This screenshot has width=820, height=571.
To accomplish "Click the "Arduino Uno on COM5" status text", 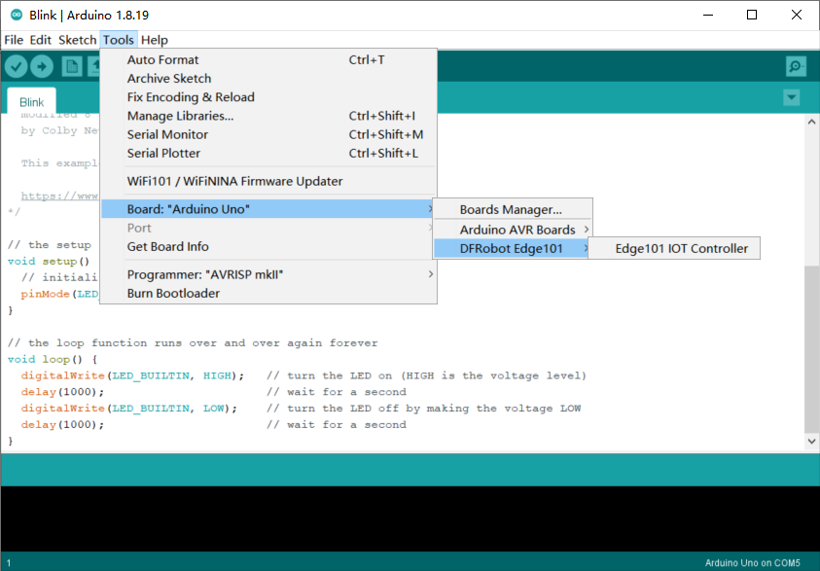I will tap(752, 563).
